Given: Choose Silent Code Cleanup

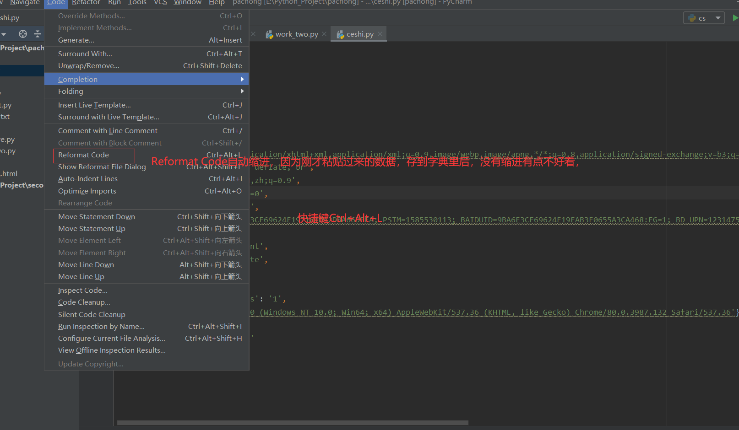Looking at the screenshot, I should pos(147,315).
